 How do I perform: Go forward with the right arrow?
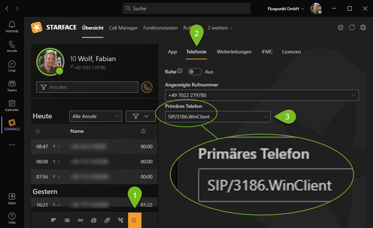(17, 8)
